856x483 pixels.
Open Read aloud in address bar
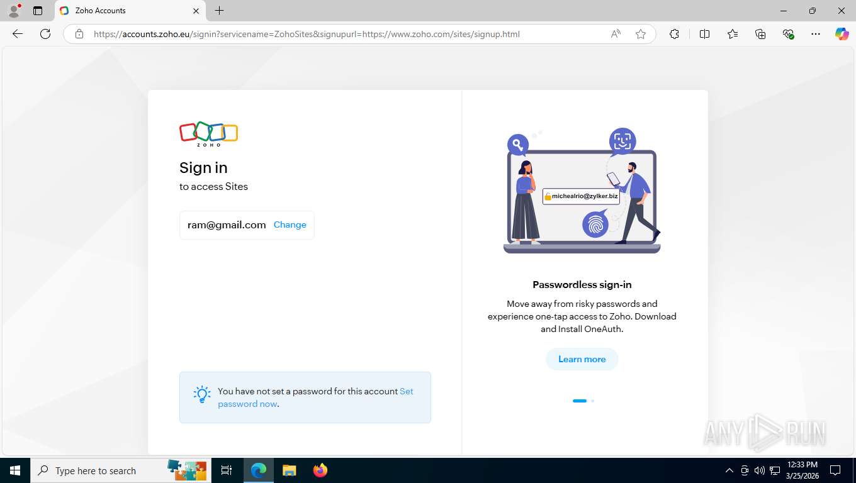click(616, 34)
